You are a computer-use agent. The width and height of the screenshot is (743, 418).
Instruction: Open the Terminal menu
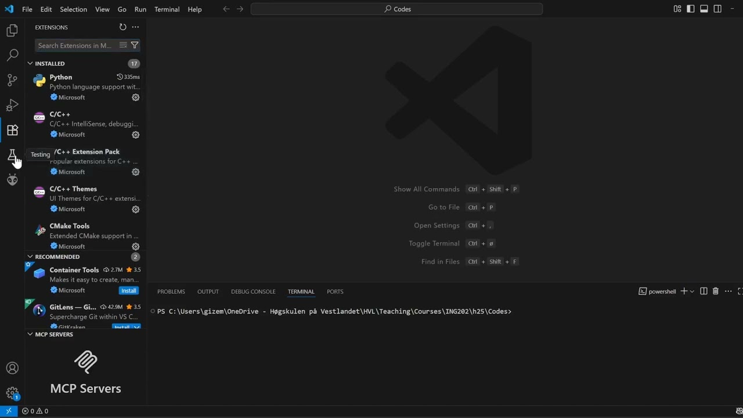(167, 9)
